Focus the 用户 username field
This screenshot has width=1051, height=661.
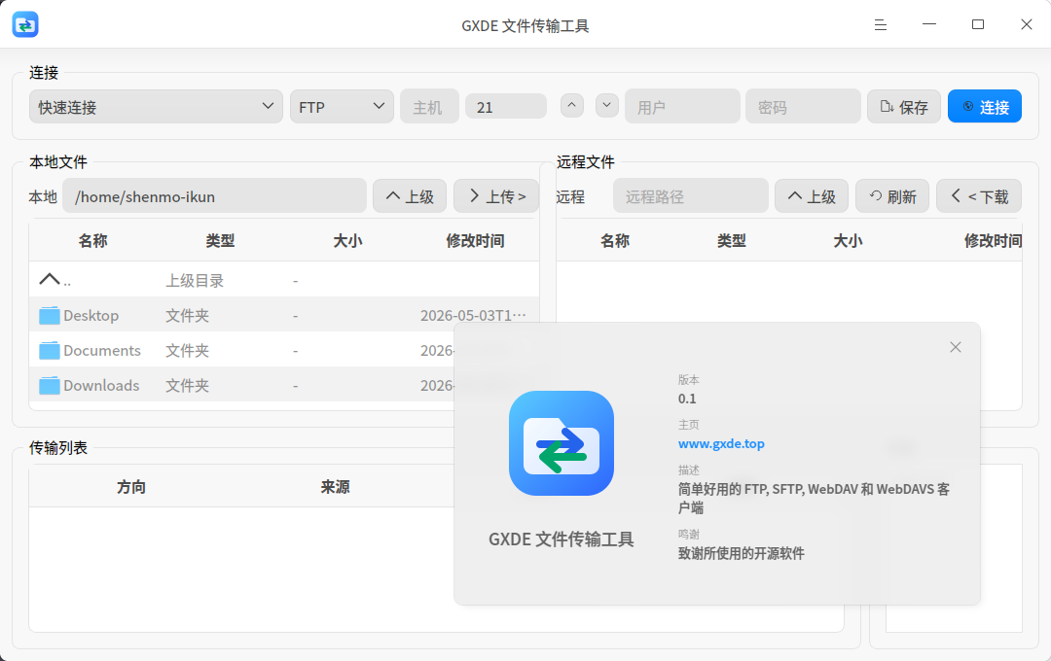[682, 107]
